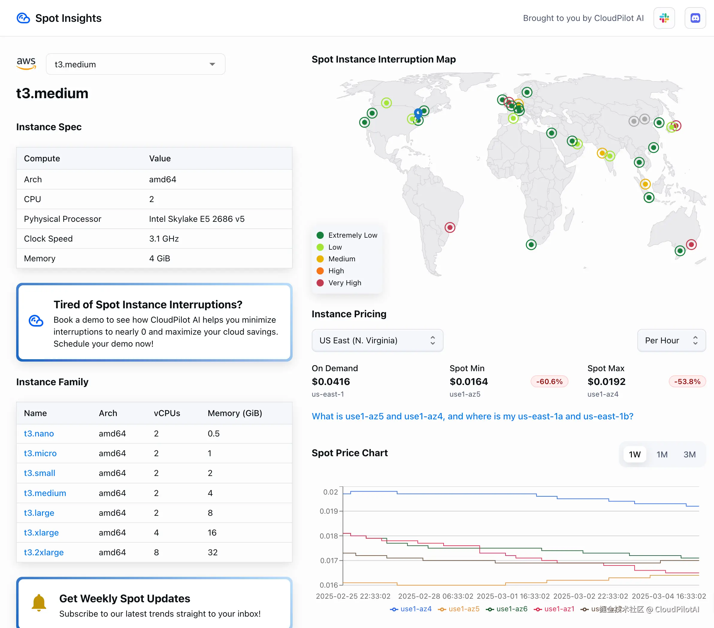
Task: Click the Spot Insights cloud logo
Action: click(x=23, y=18)
